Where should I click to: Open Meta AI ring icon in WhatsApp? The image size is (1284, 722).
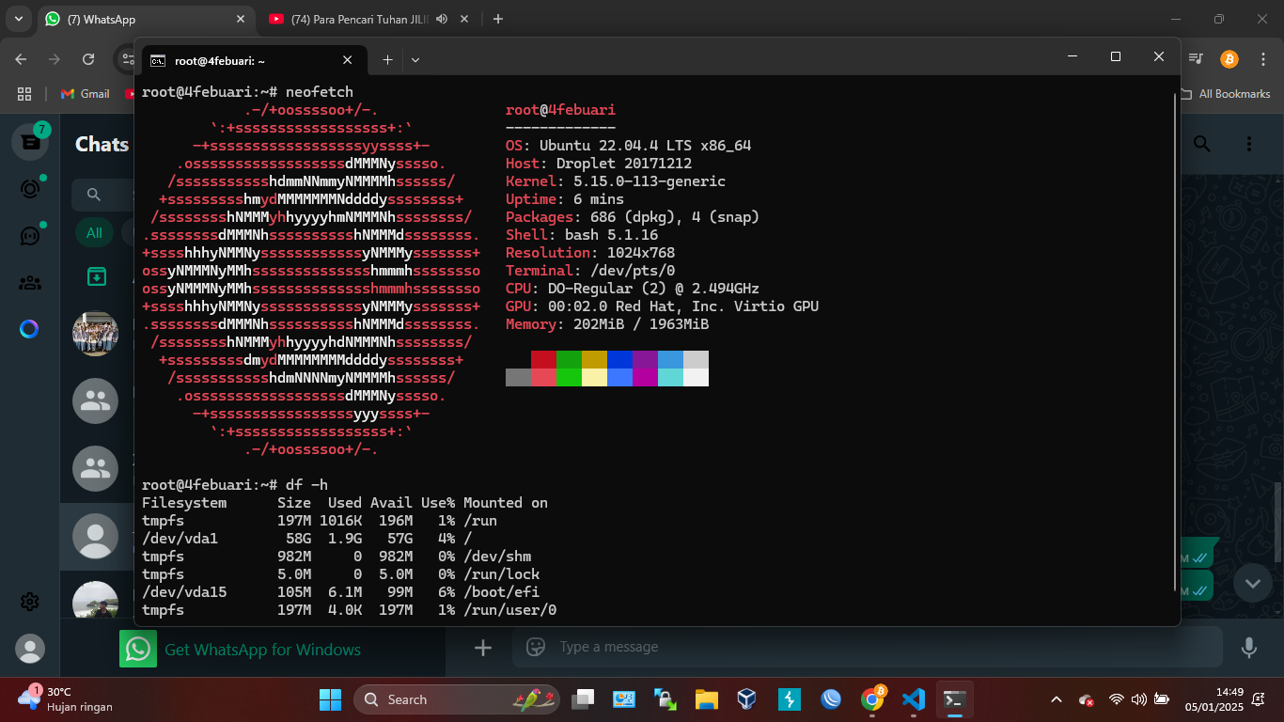point(29,329)
